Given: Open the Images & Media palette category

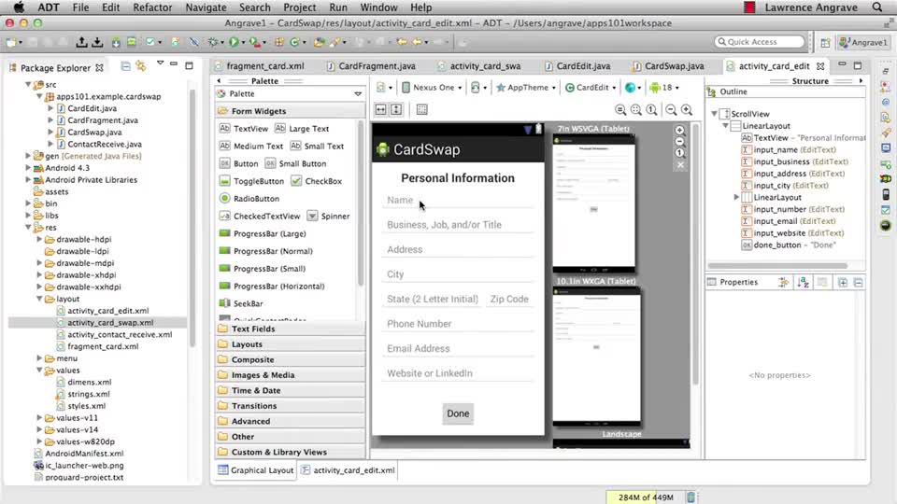Looking at the screenshot, I should click(x=291, y=375).
